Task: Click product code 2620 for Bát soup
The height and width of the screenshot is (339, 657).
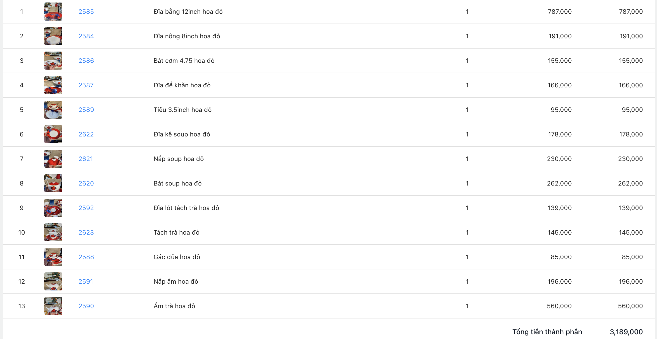Action: (x=86, y=183)
